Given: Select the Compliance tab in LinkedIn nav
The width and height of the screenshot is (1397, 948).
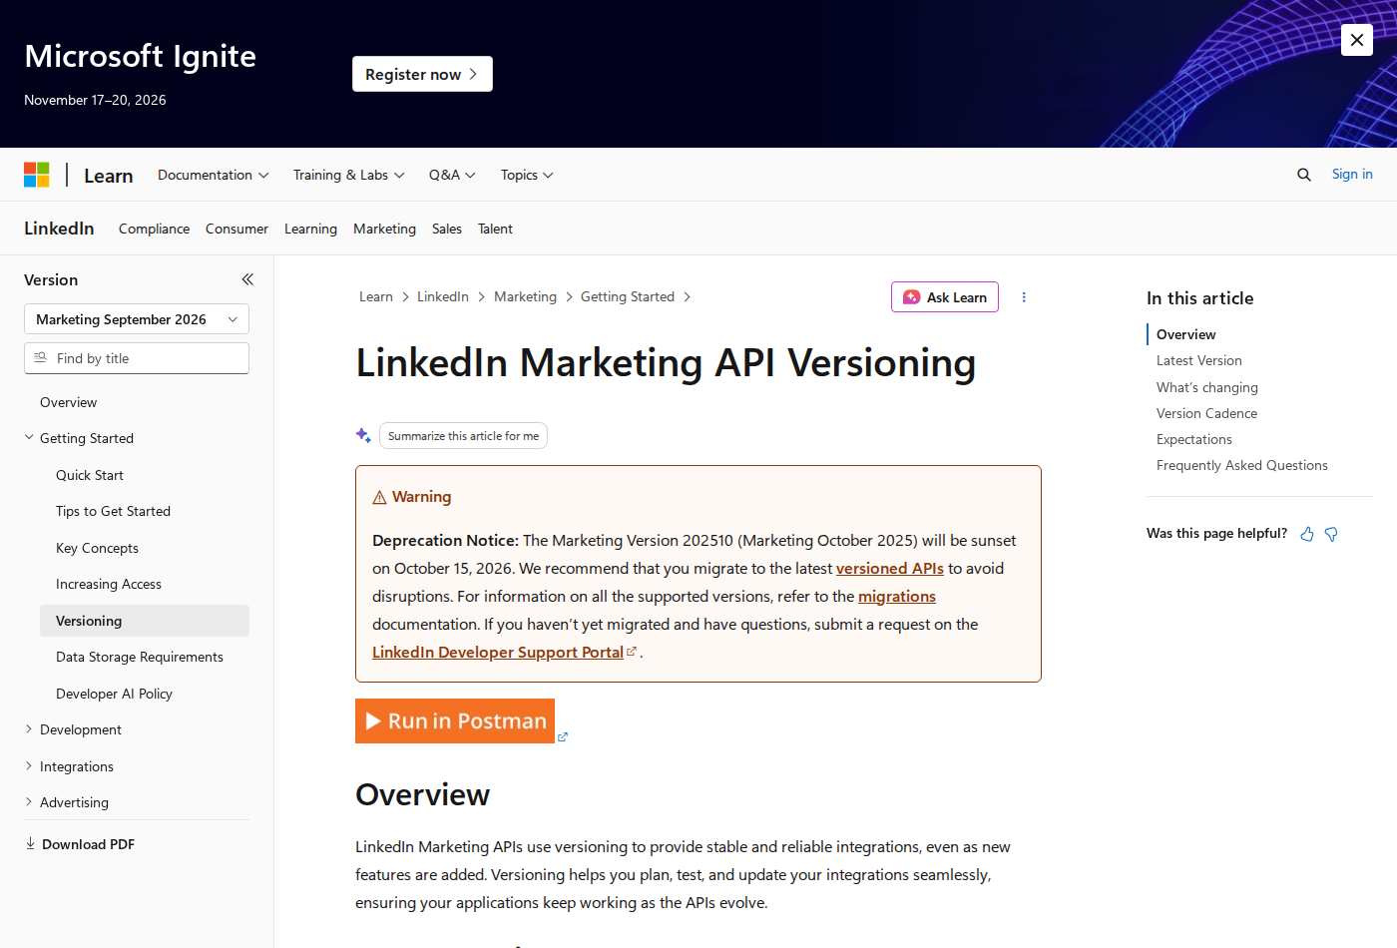Looking at the screenshot, I should click(154, 229).
